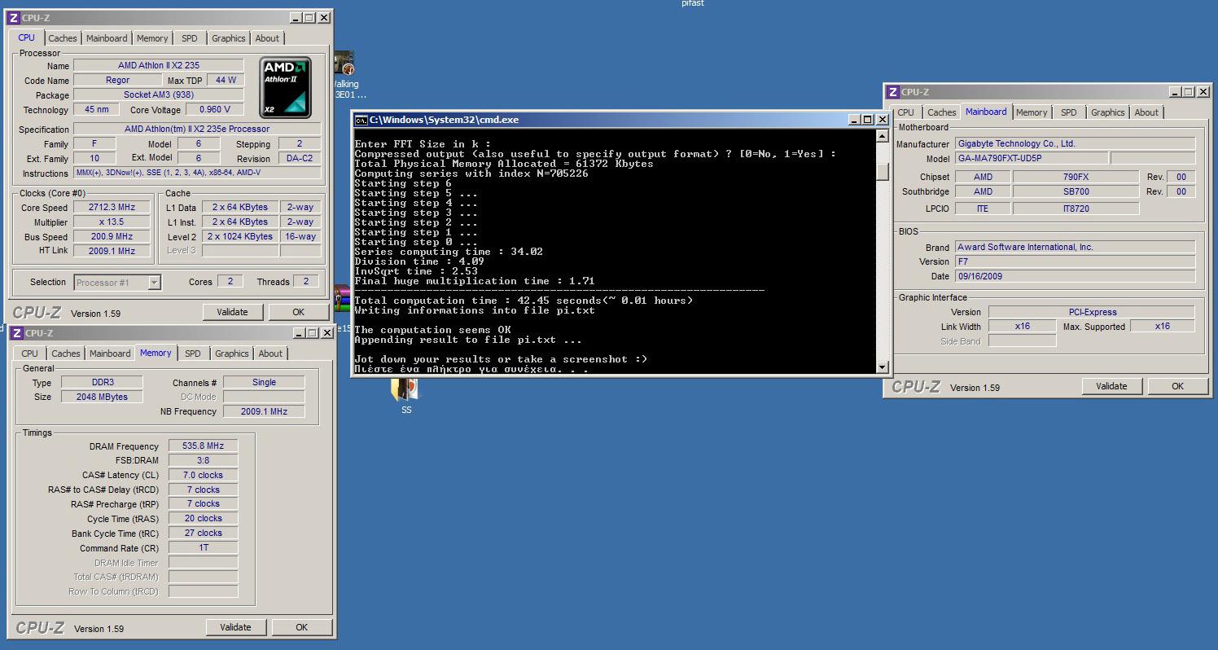1218x650 pixels.
Task: Open Graphics tab in the Mainboard CPU-Z window
Action: (1107, 112)
